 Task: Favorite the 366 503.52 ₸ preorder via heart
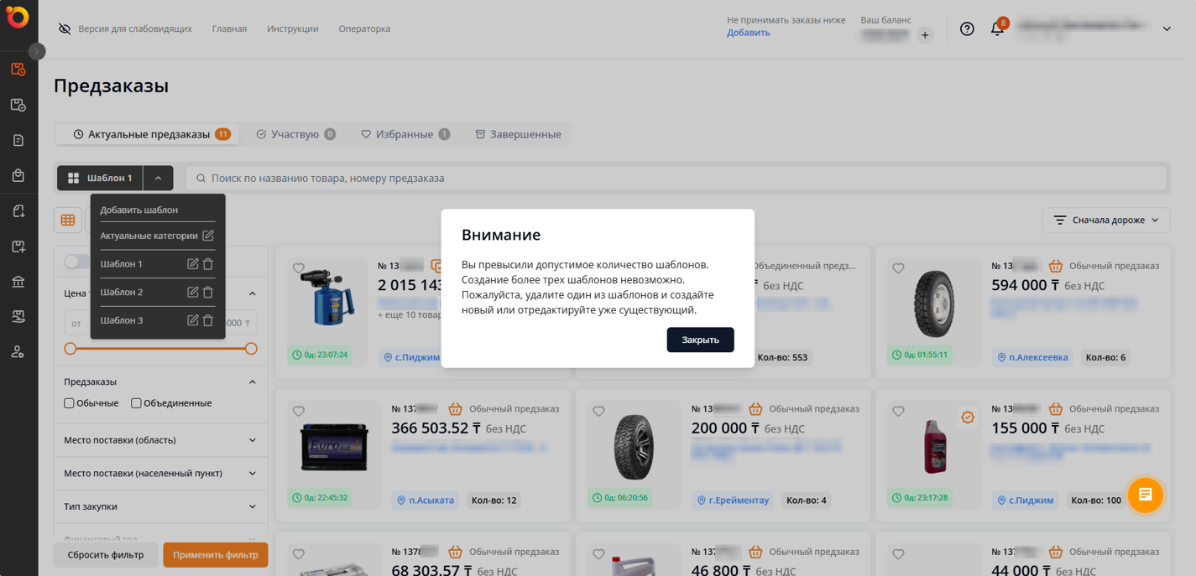tap(299, 411)
